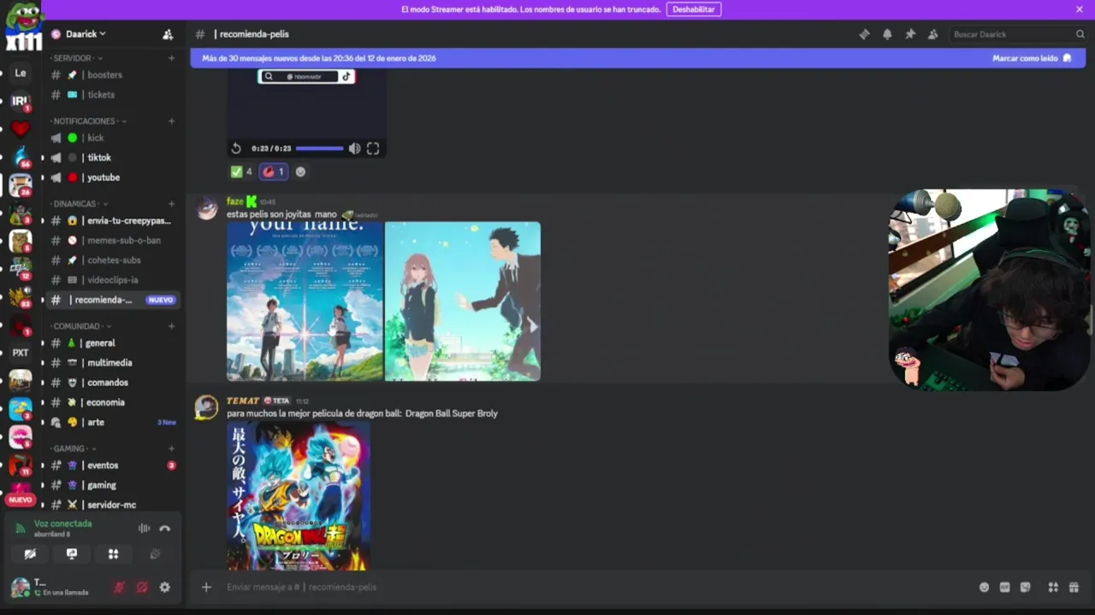Open voice activities icon in the voice panel
The width and height of the screenshot is (1095, 615).
(x=113, y=554)
